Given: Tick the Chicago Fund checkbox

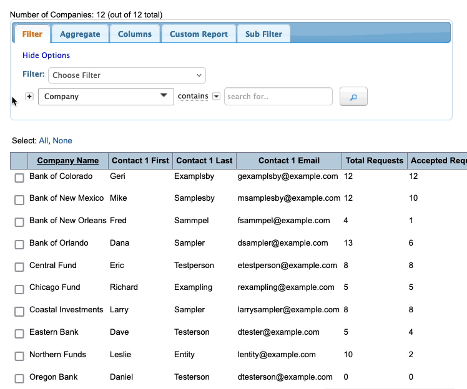Looking at the screenshot, I should (19, 289).
